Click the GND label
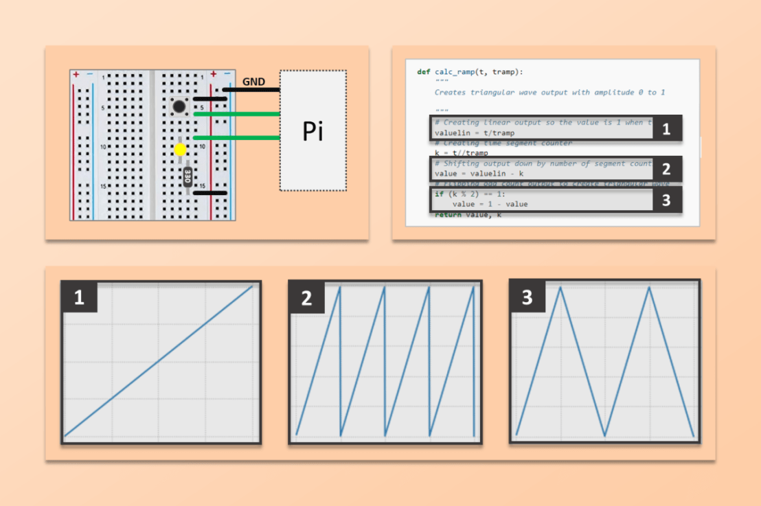This screenshot has width=761, height=506. coord(253,82)
